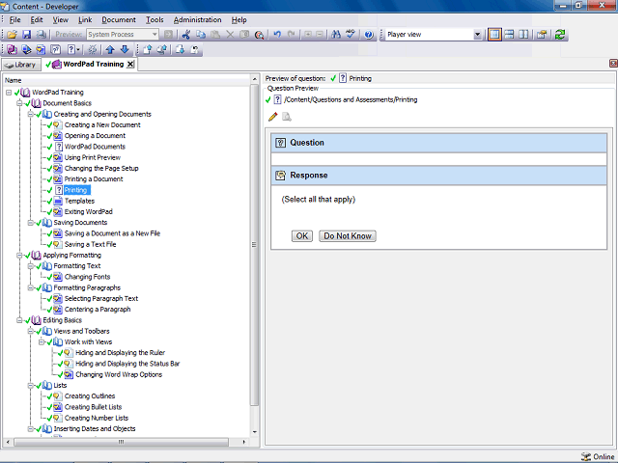Click the Find and Replace icon next to Undo
The image size is (618, 463).
tap(259, 35)
